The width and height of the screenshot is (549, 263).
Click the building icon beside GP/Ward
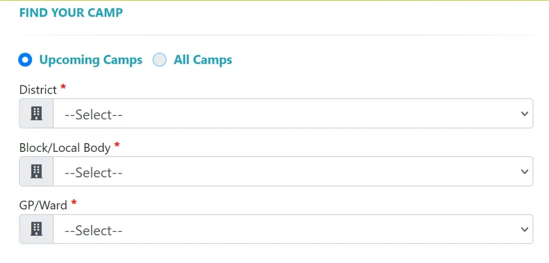point(36,229)
